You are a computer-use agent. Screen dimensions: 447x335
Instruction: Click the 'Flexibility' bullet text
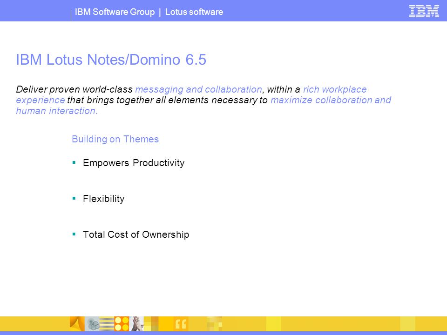tap(104, 199)
